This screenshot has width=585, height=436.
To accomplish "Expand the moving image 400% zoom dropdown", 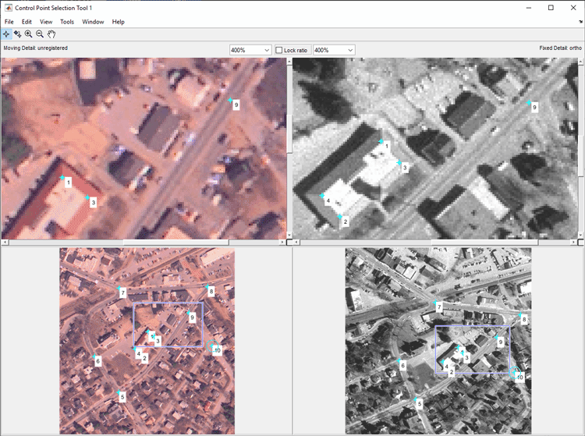I will [250, 50].
